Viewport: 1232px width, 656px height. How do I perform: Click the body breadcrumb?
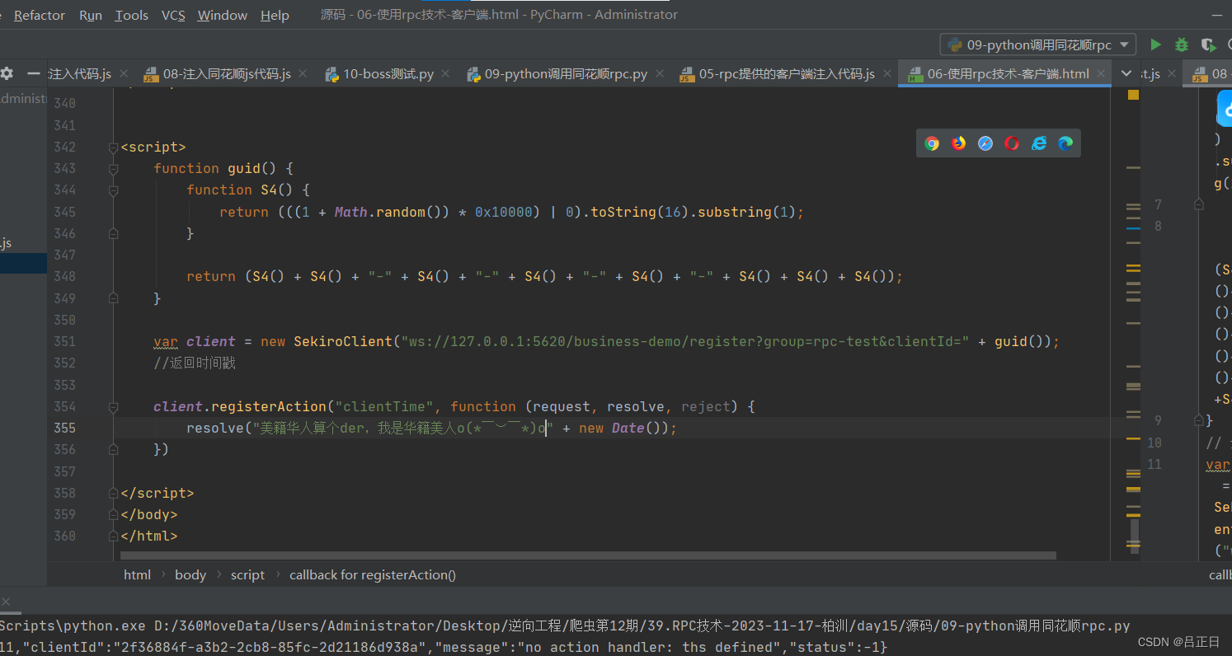(190, 574)
